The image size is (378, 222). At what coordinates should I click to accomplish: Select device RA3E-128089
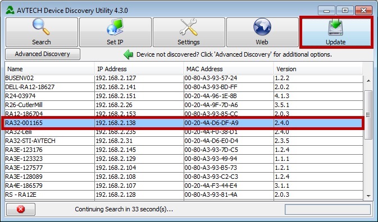point(184,177)
